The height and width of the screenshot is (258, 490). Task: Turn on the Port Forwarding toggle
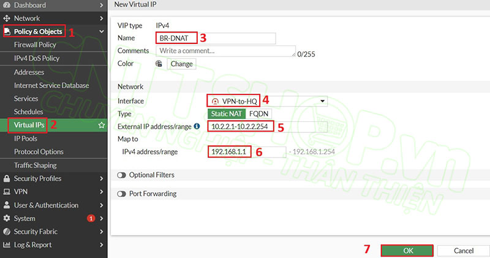(121, 194)
